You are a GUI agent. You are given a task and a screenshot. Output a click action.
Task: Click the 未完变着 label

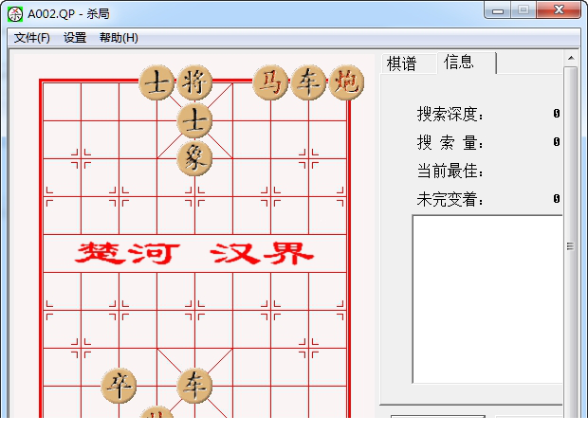[x=450, y=199]
